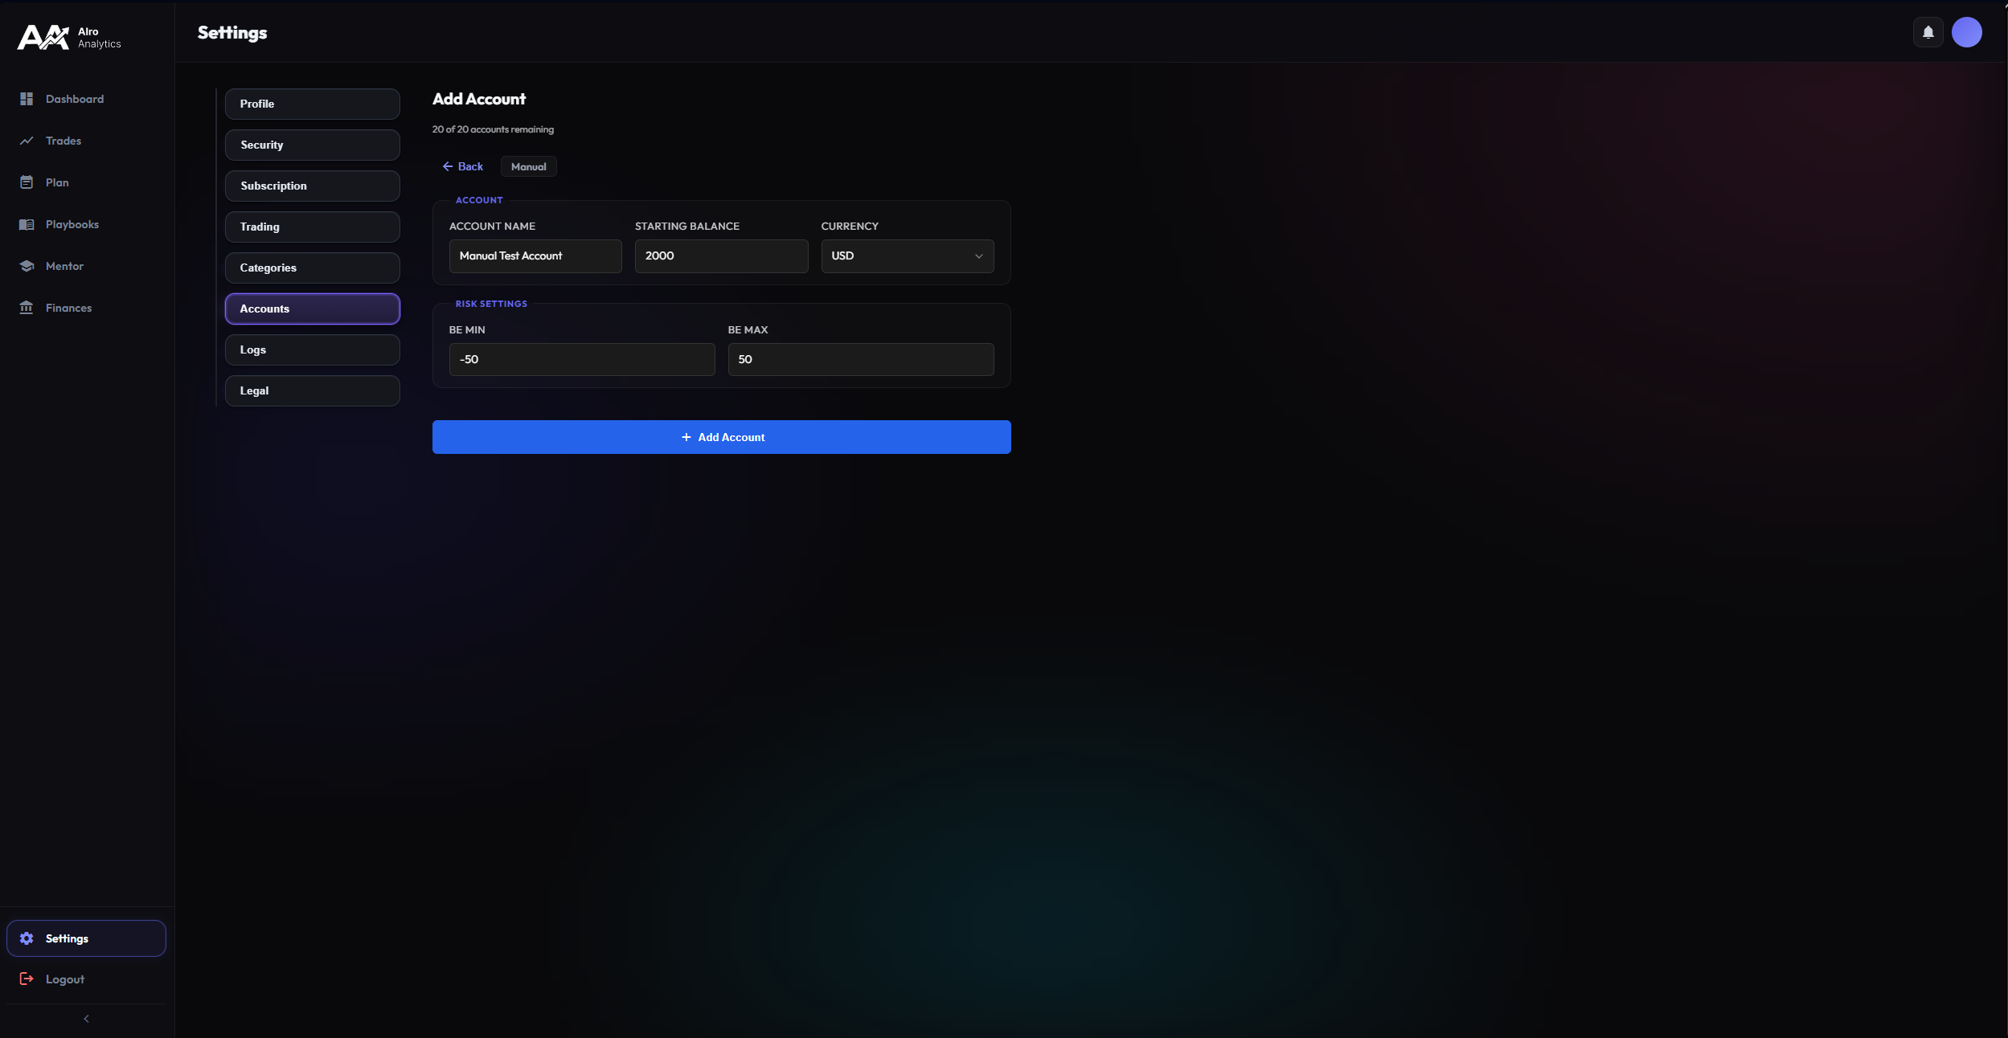The width and height of the screenshot is (2008, 1038).
Task: Click the Mentor graduation cap icon
Action: (27, 266)
